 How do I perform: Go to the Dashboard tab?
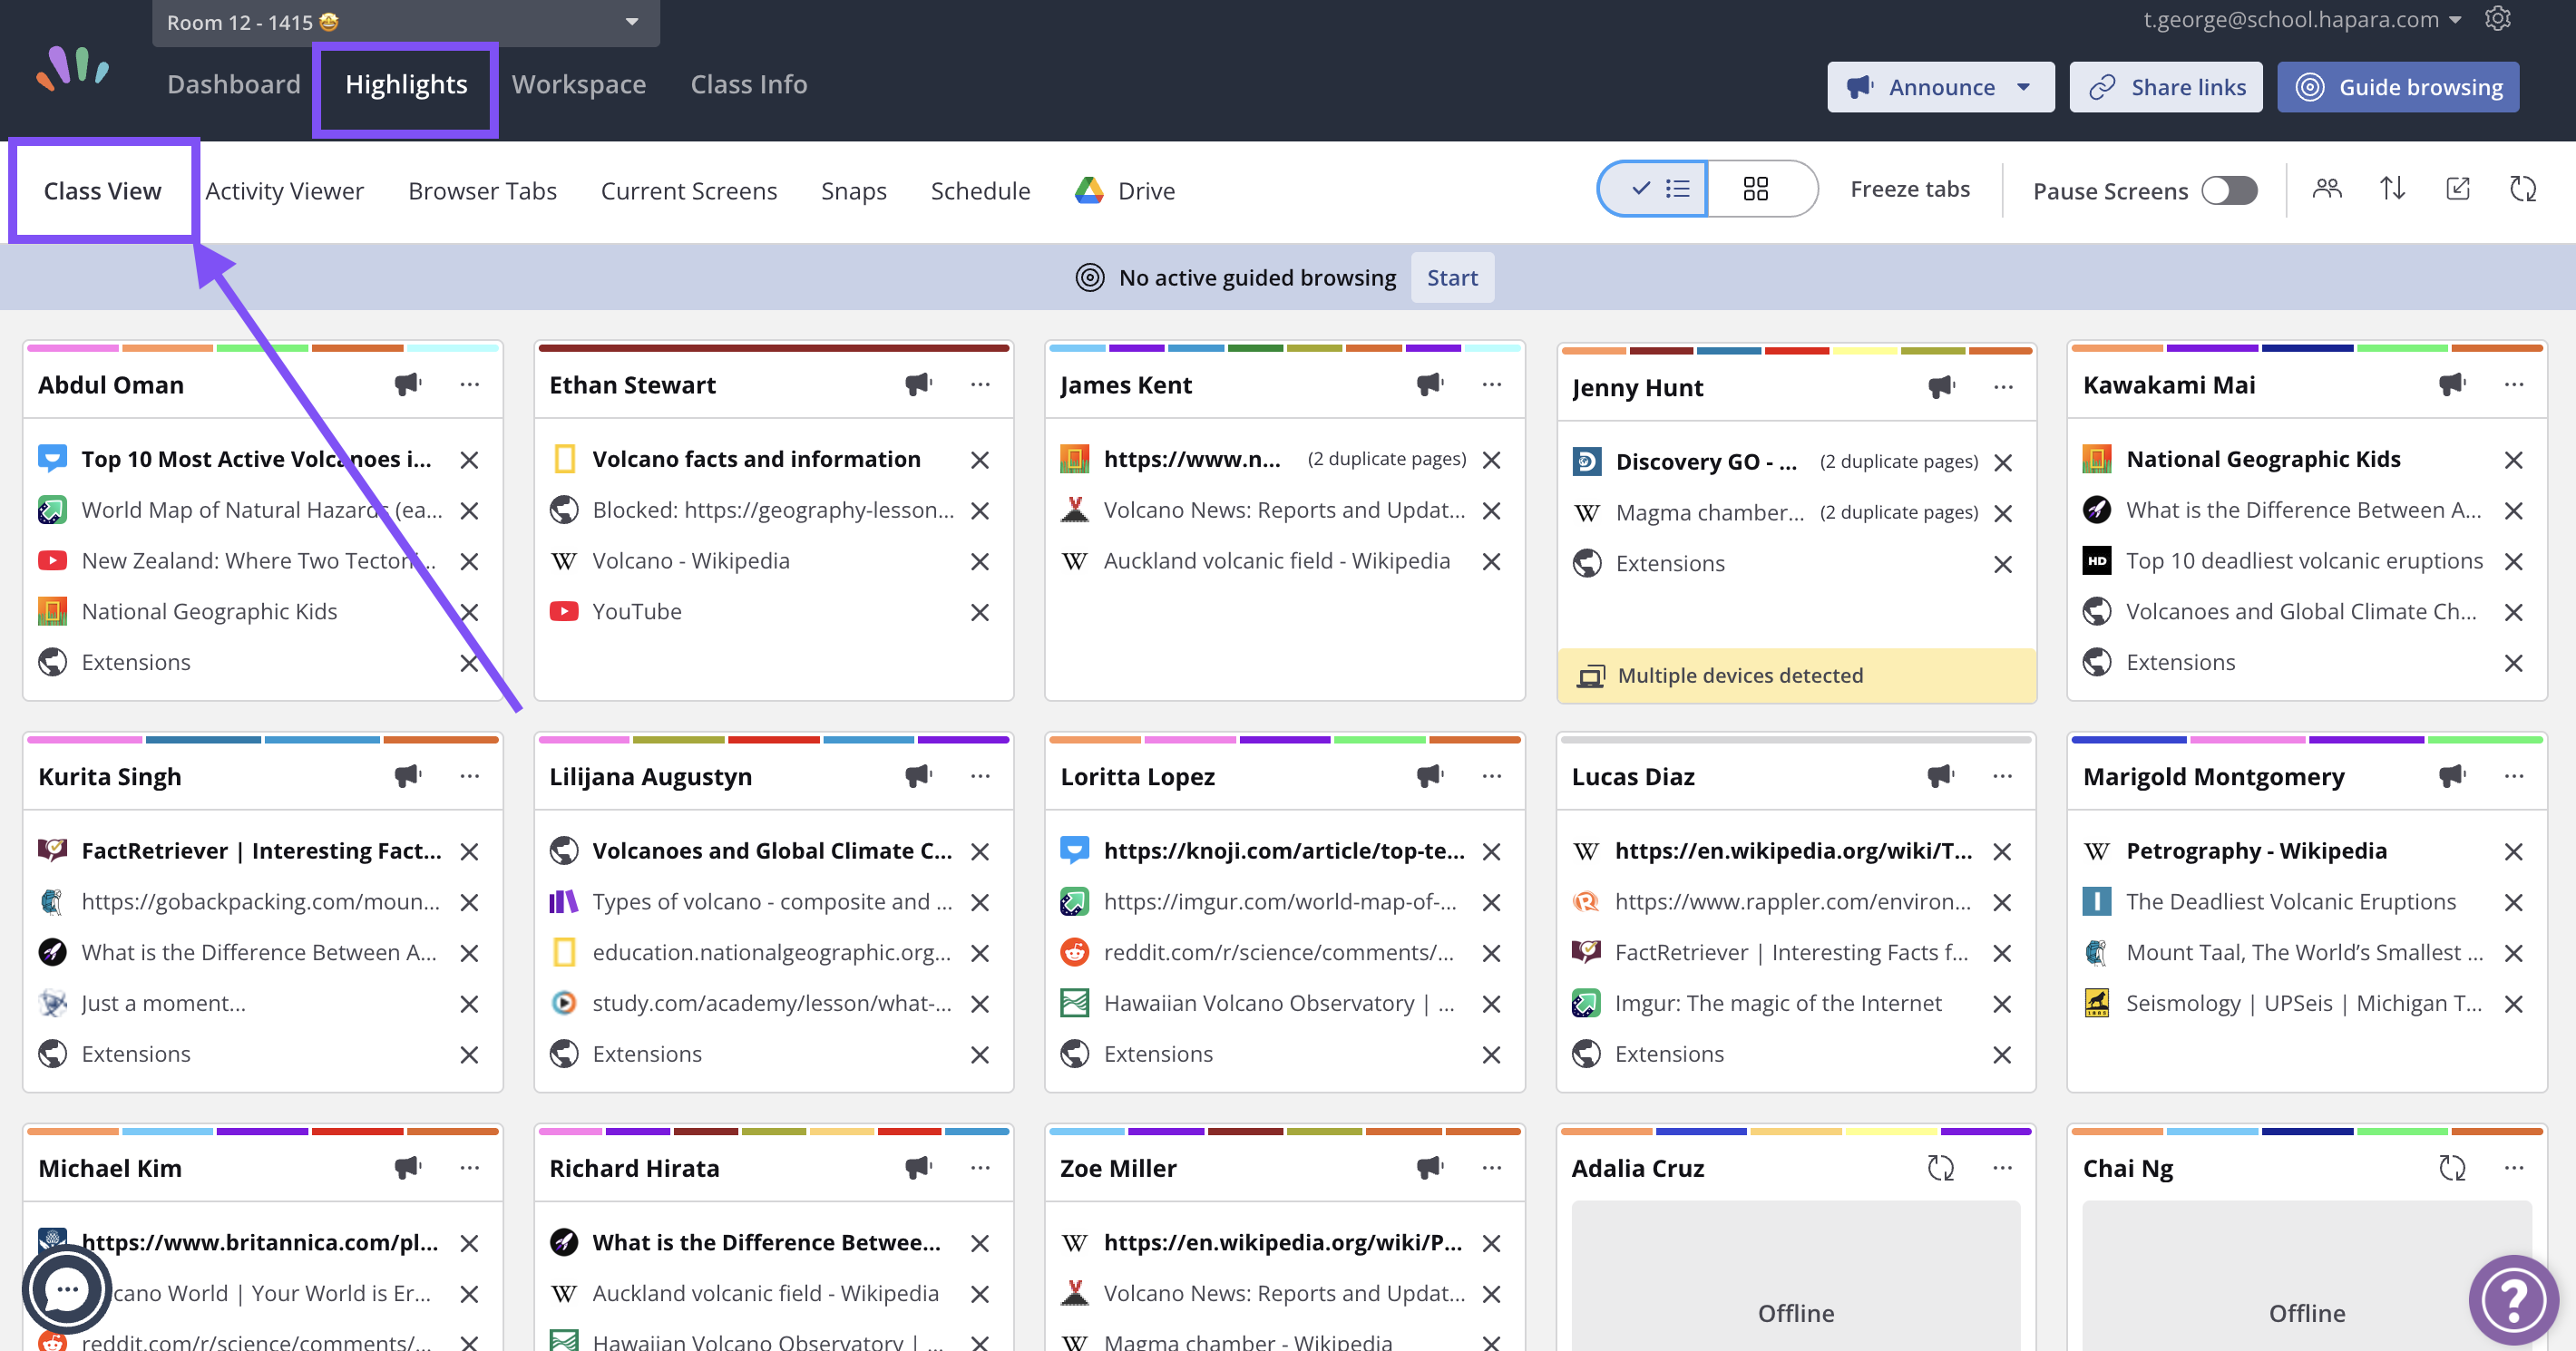coord(234,84)
